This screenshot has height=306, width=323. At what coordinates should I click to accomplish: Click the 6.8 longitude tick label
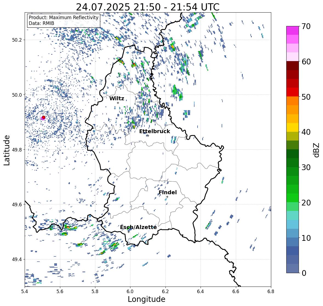(x=271, y=291)
